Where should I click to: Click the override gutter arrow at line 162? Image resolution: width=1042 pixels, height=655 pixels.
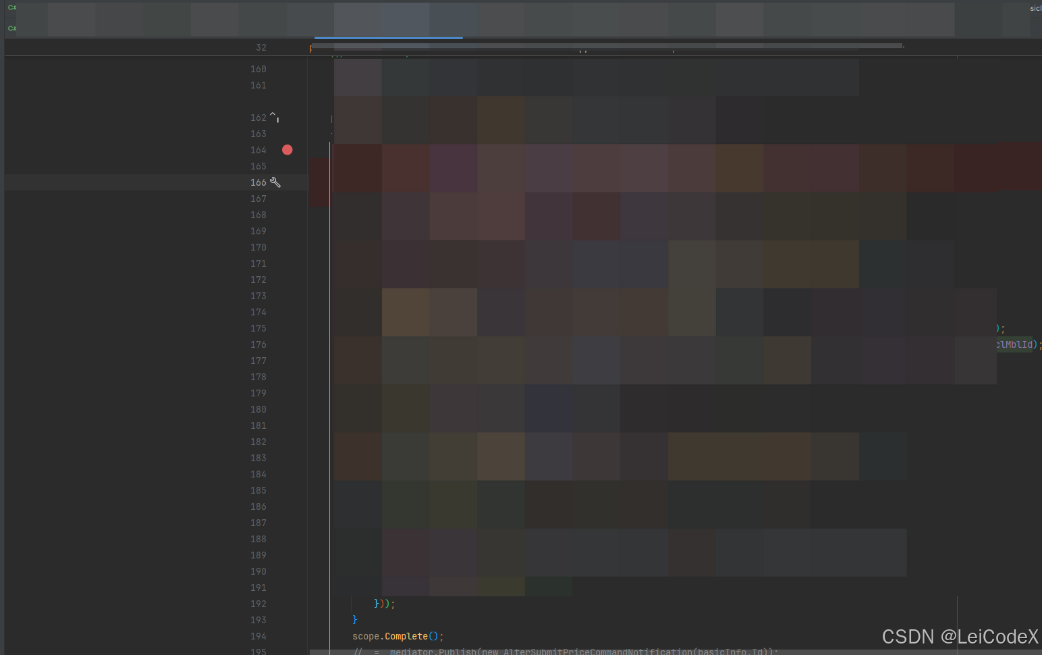275,117
